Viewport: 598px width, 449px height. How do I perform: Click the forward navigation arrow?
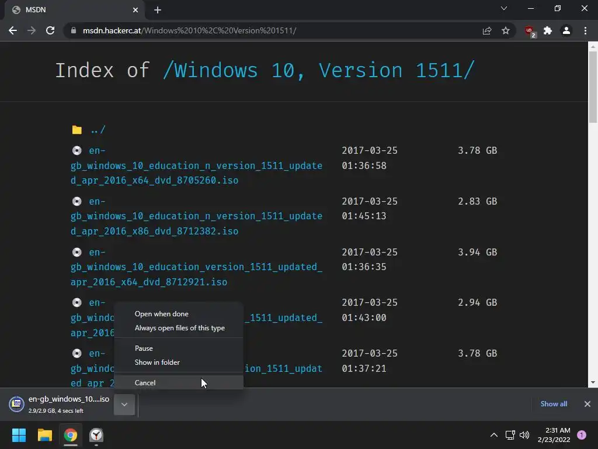click(x=32, y=30)
